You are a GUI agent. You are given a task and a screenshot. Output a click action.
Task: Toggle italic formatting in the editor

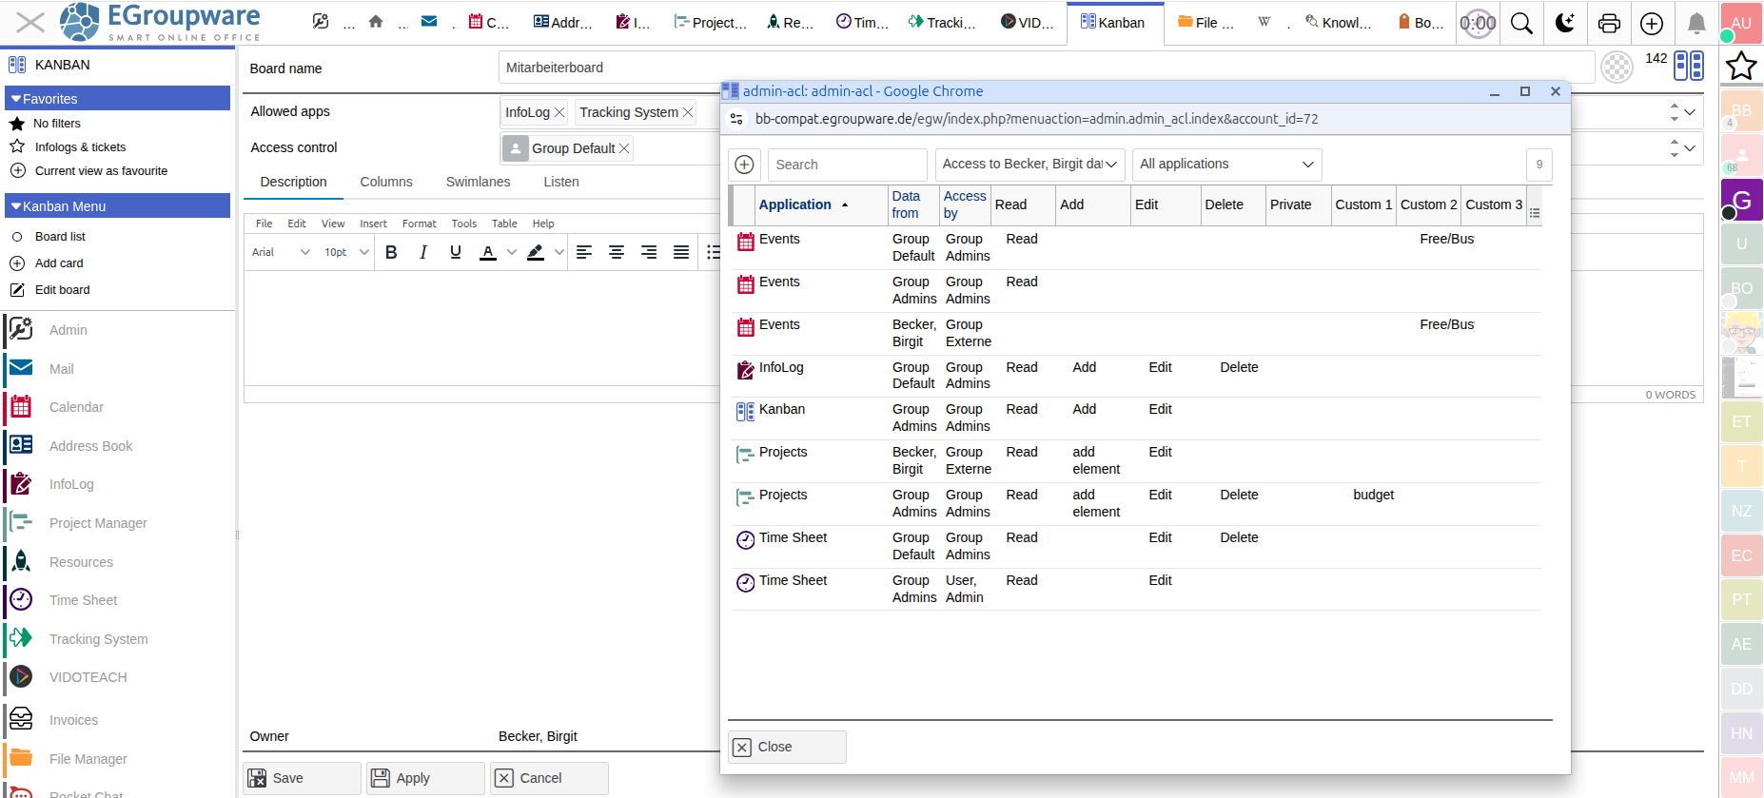tap(423, 252)
